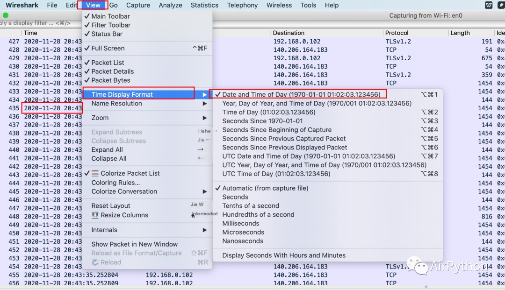Open the Help menu
The image size is (505, 290).
point(332,5)
